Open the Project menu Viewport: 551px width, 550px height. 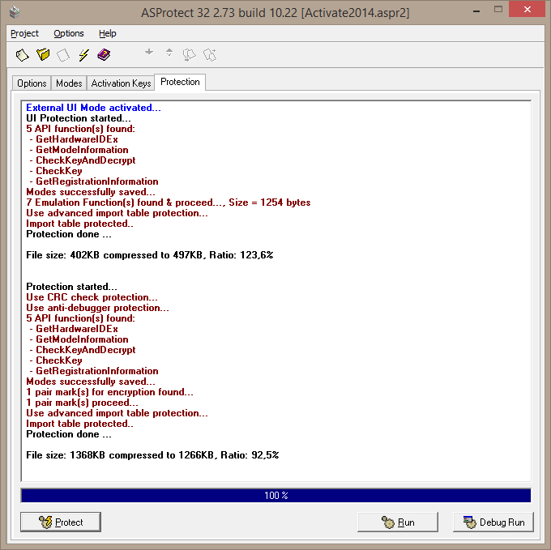click(x=24, y=33)
